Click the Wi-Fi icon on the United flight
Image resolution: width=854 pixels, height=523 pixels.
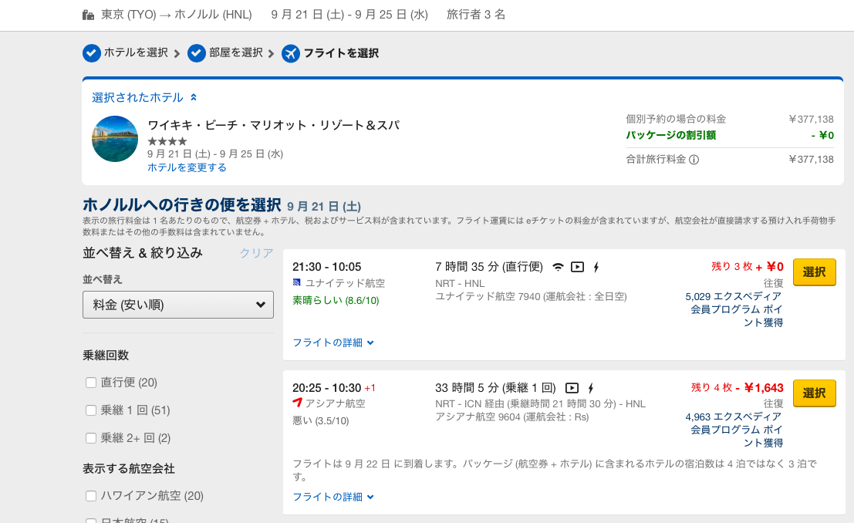[558, 266]
